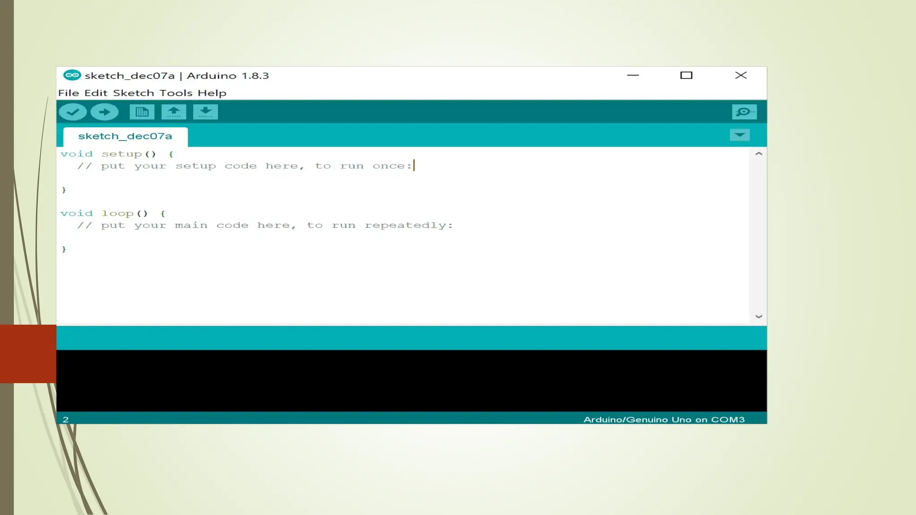The image size is (916, 515).
Task: Click the closing brace after setup
Action: pyautogui.click(x=64, y=190)
